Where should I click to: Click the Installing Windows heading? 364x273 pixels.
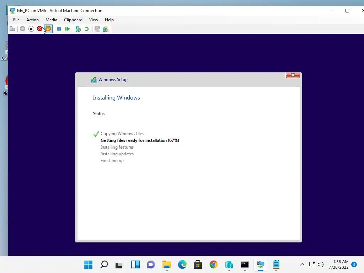tap(116, 98)
